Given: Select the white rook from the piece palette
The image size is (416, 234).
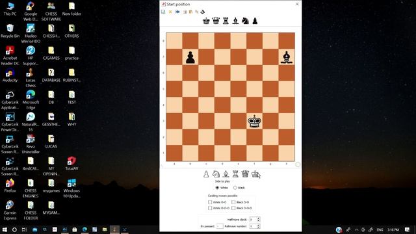Looking at the screenshot, I should pyautogui.click(x=235, y=174).
